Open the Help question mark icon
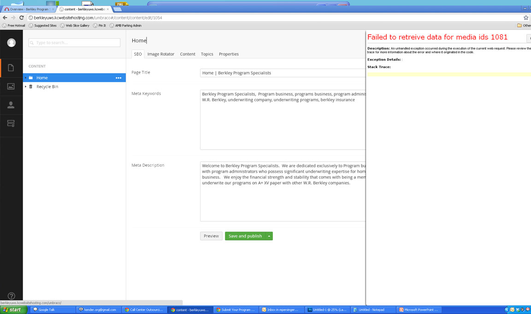The image size is (531, 314). click(x=11, y=296)
